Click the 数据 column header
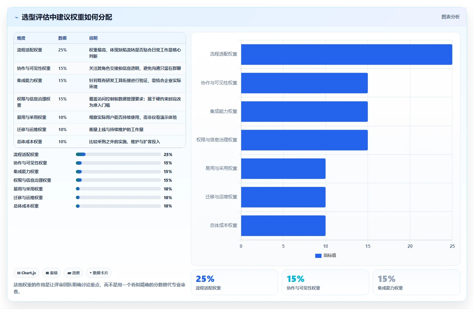 (x=63, y=38)
